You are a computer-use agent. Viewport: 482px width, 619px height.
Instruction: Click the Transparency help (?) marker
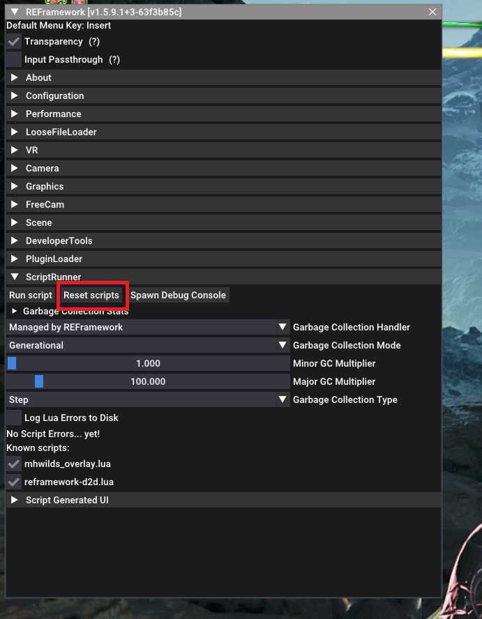(94, 41)
